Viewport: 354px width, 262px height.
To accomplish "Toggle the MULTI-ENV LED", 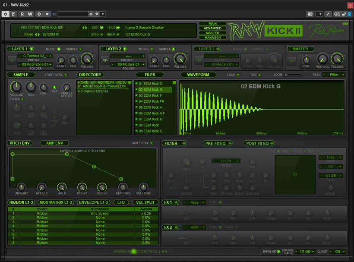I will point(152,143).
